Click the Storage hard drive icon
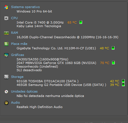Viewport: 128px width, 123px height. pos(6,77)
